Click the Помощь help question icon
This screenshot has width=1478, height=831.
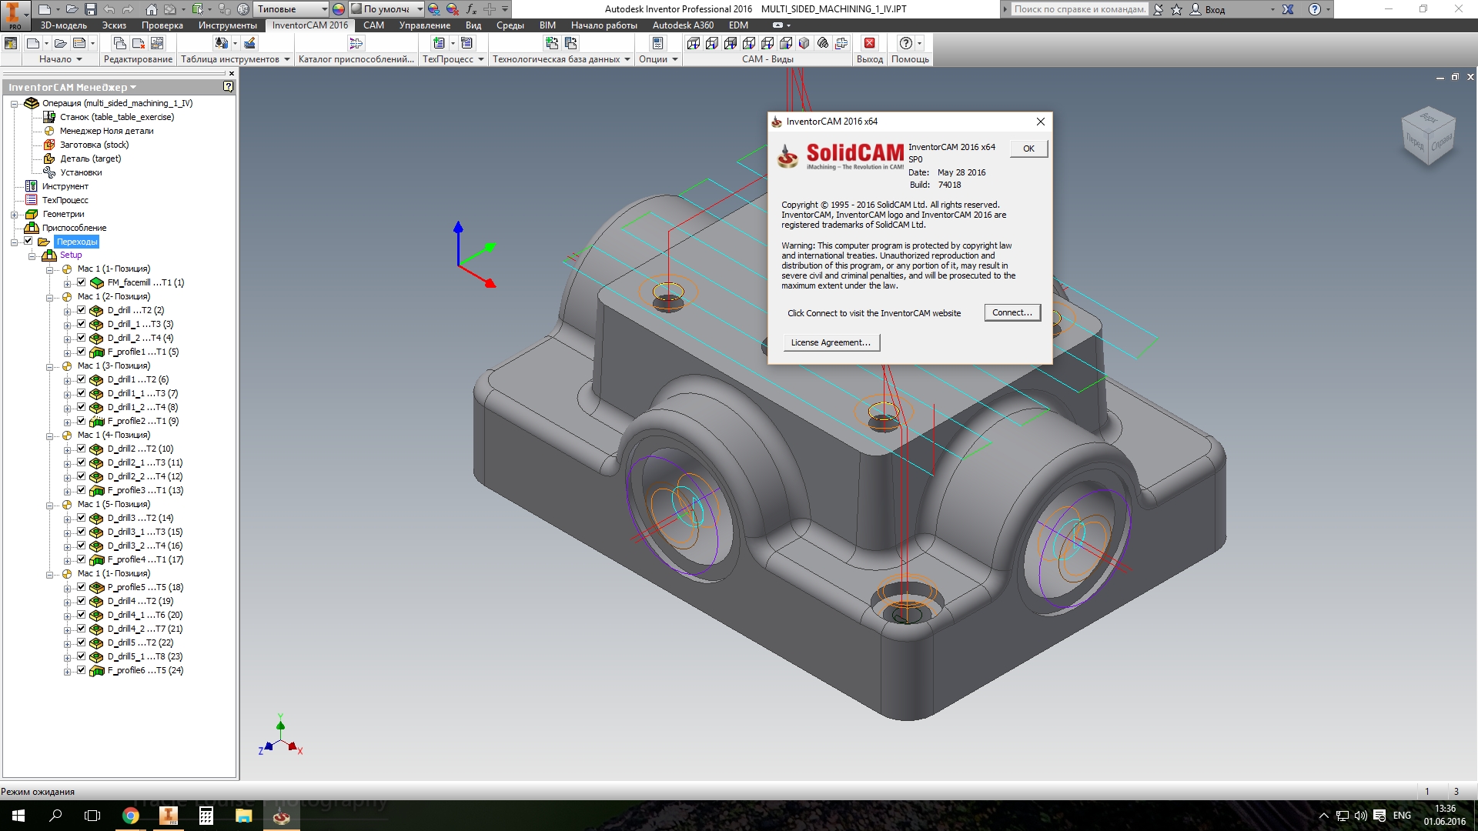[x=906, y=43]
